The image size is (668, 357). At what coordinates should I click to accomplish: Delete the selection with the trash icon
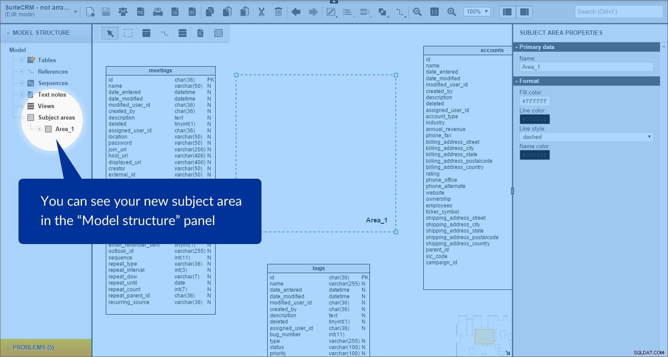[x=278, y=12]
